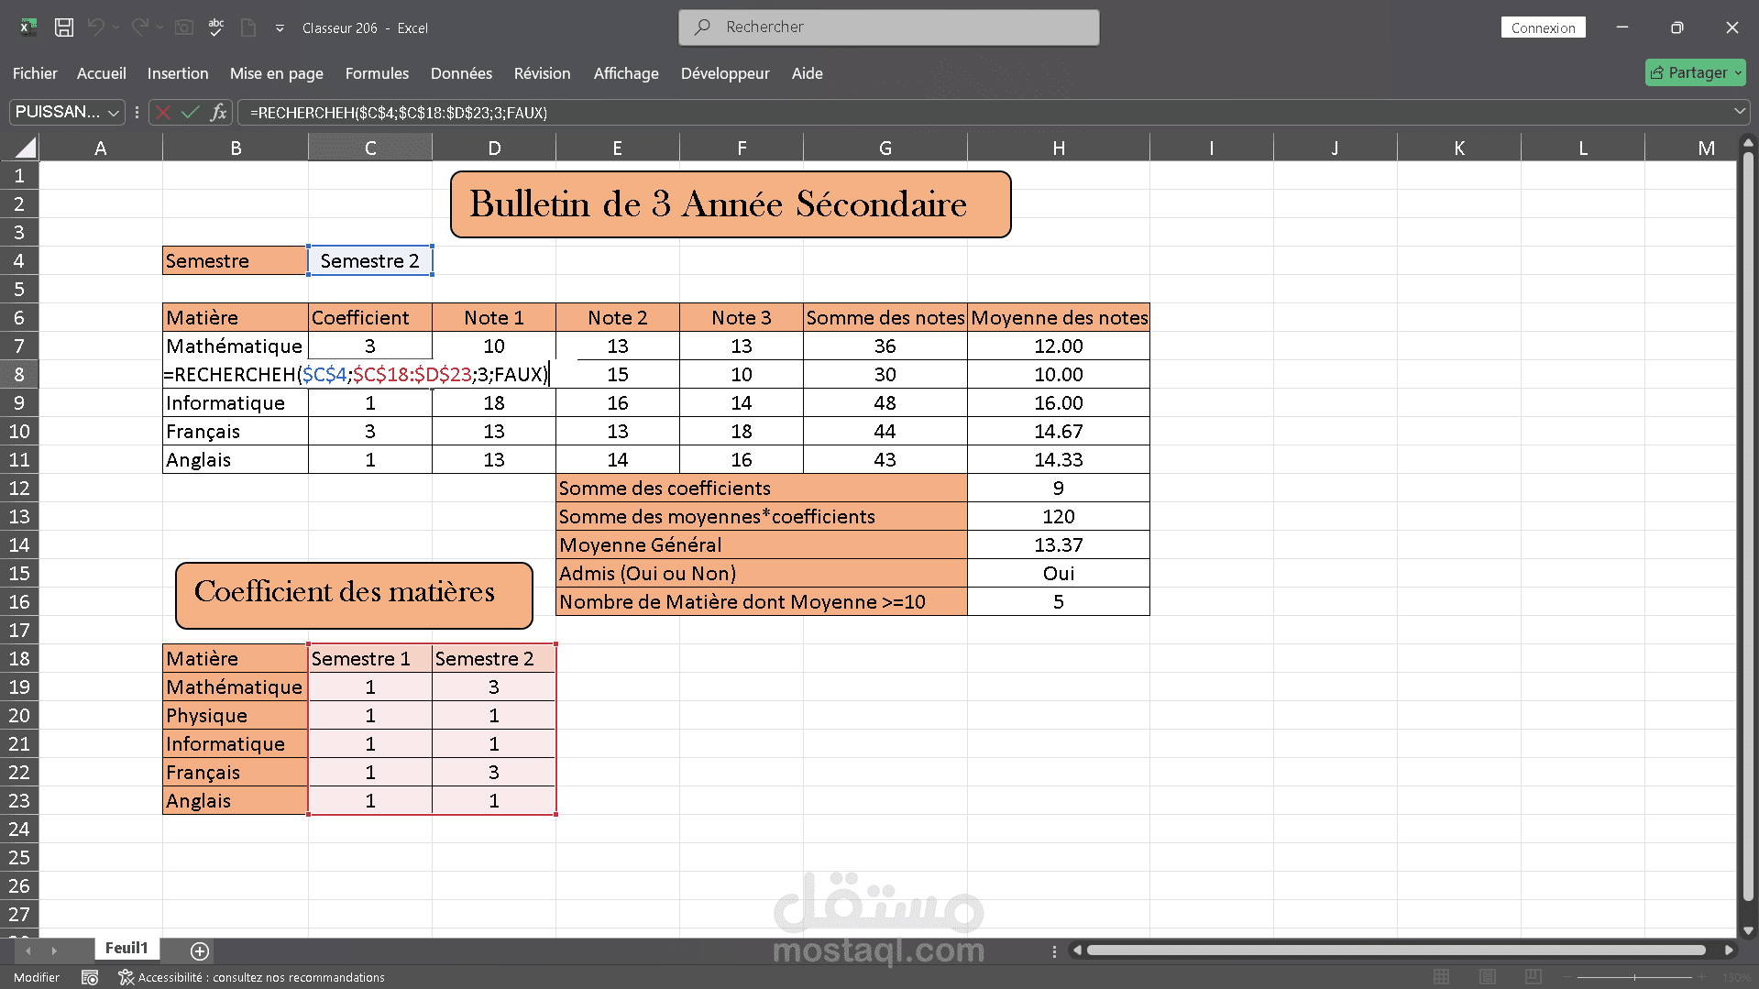Open the Révision tab
This screenshot has width=1759, height=989.
[542, 73]
